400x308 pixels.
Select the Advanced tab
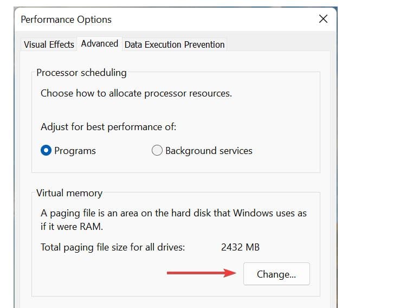(100, 44)
